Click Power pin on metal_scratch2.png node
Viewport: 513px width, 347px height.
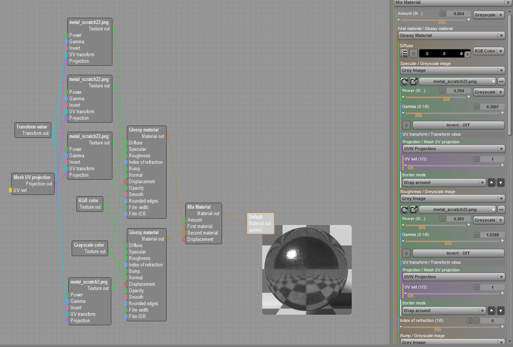click(x=68, y=295)
